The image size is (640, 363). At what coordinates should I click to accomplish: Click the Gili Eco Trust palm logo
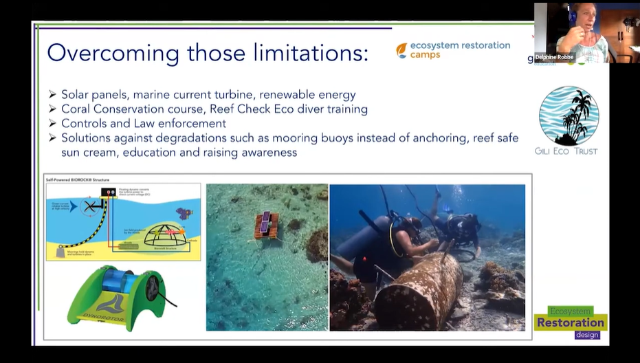point(569,115)
